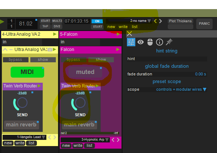
Task: Toggle the blue ON sync button
Action: click(x=97, y=21)
